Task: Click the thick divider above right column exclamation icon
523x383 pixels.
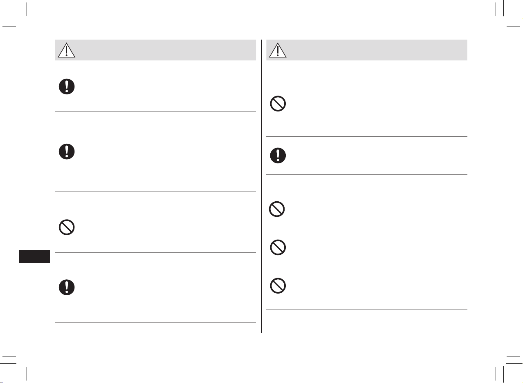Action: tap(367, 136)
